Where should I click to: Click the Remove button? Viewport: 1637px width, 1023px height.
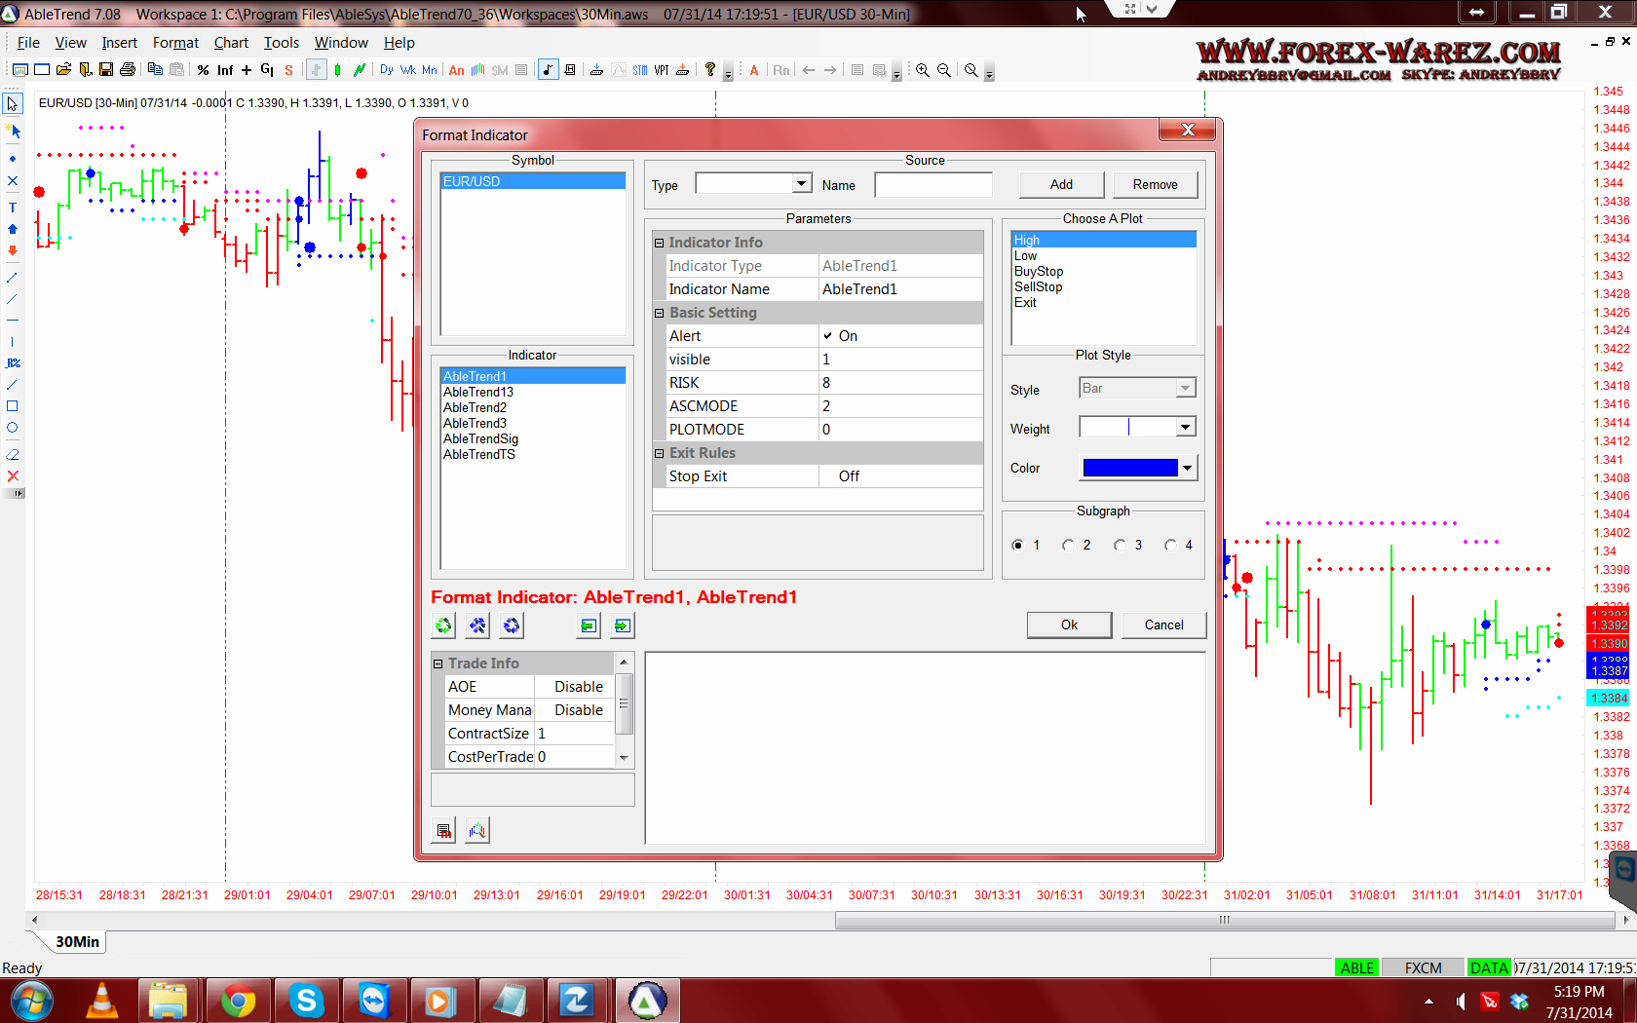click(1155, 185)
